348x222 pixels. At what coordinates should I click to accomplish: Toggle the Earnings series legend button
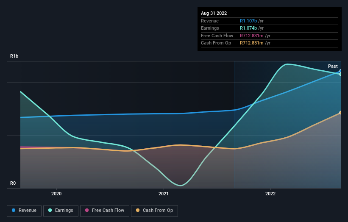(61, 211)
